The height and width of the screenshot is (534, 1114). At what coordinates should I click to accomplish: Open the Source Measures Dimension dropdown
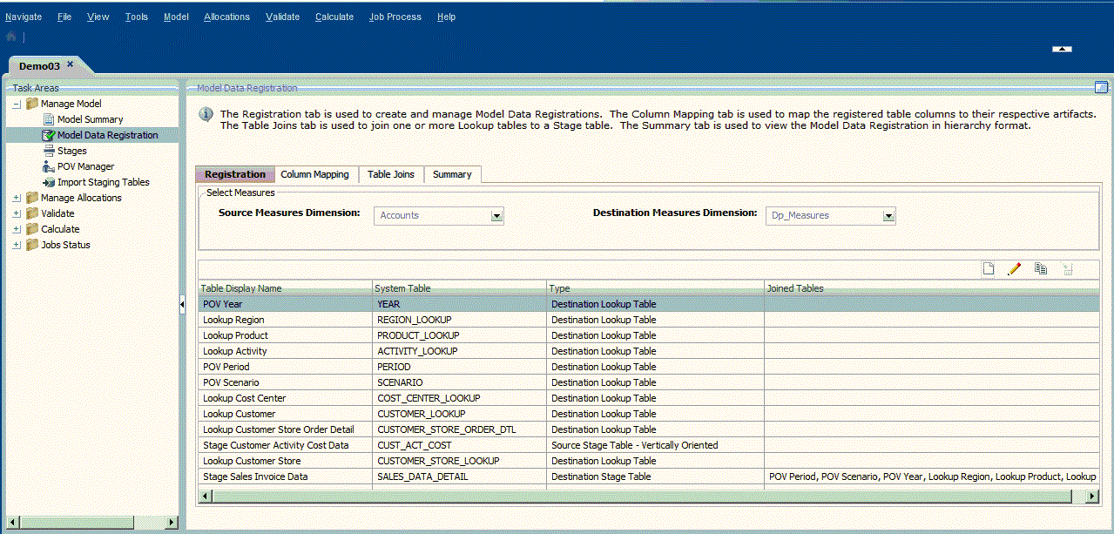496,216
